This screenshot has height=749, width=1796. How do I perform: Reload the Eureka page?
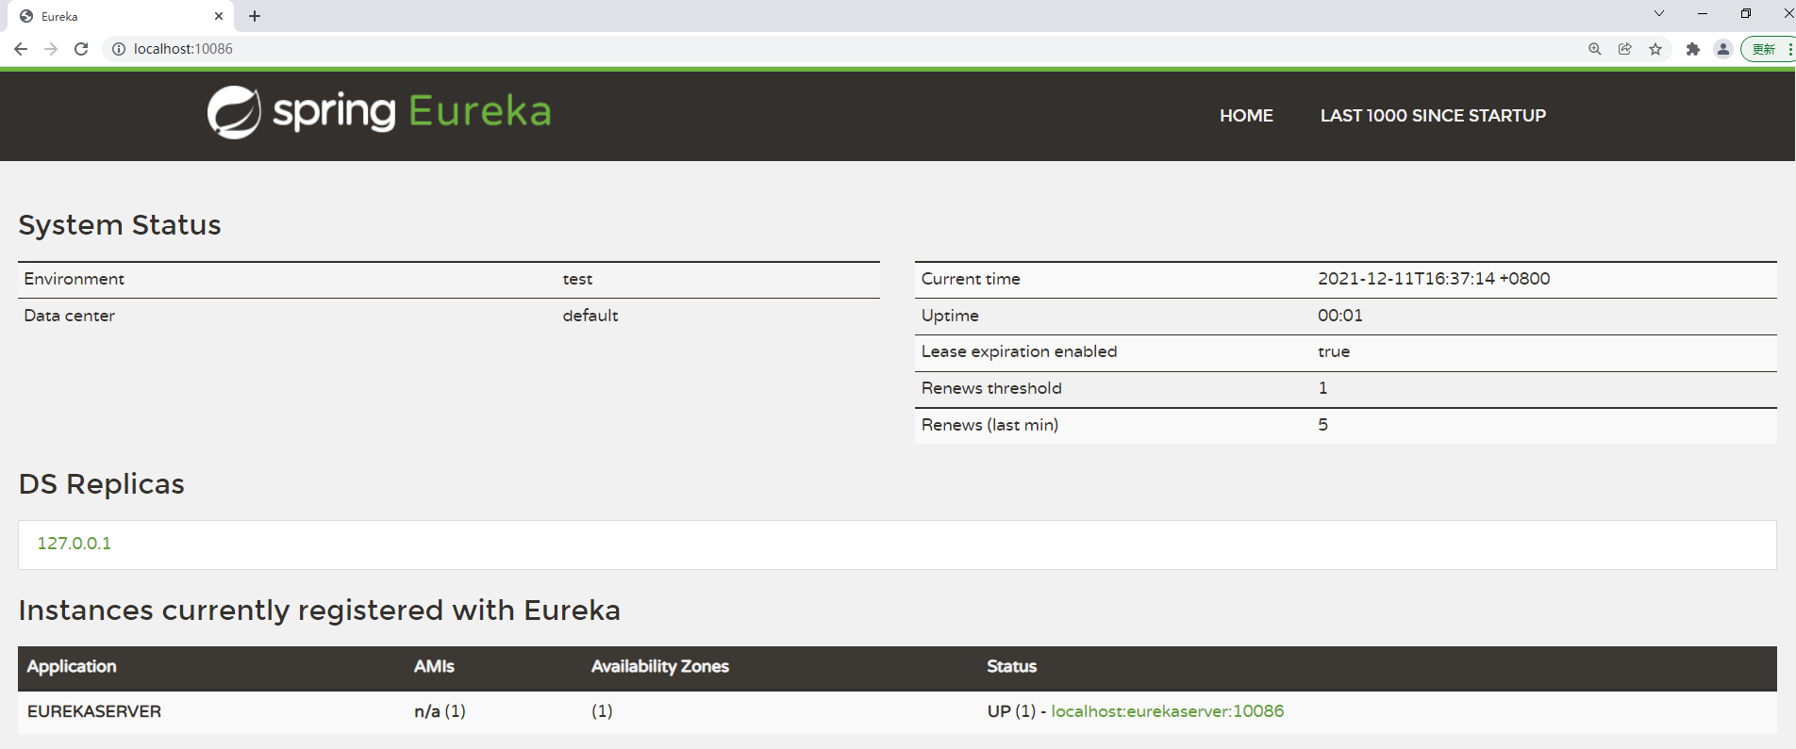point(81,49)
